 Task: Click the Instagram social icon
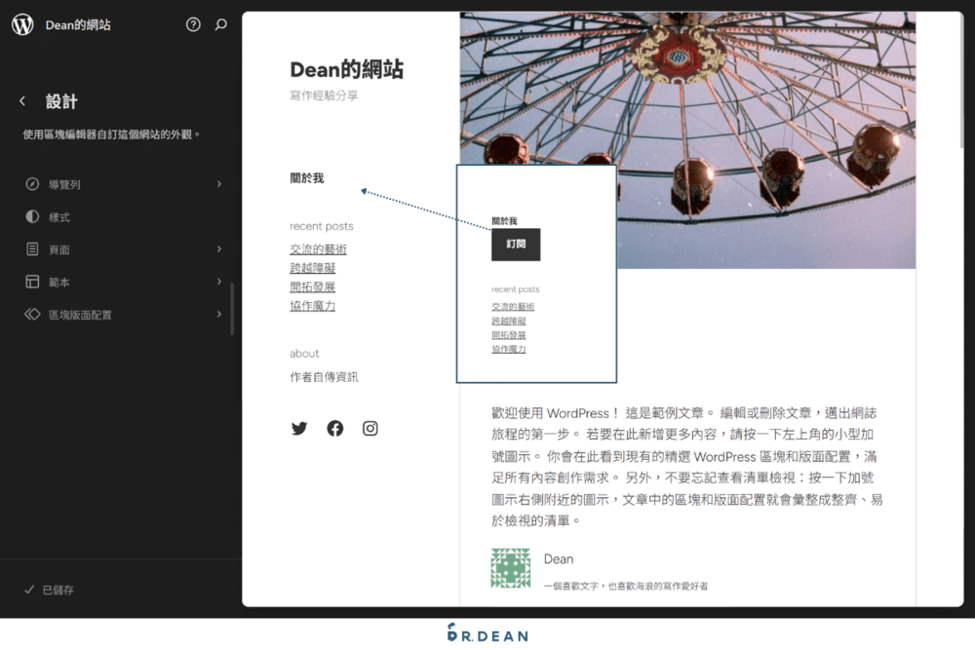click(370, 428)
